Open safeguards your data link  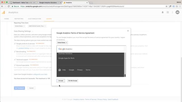click(40, 74)
